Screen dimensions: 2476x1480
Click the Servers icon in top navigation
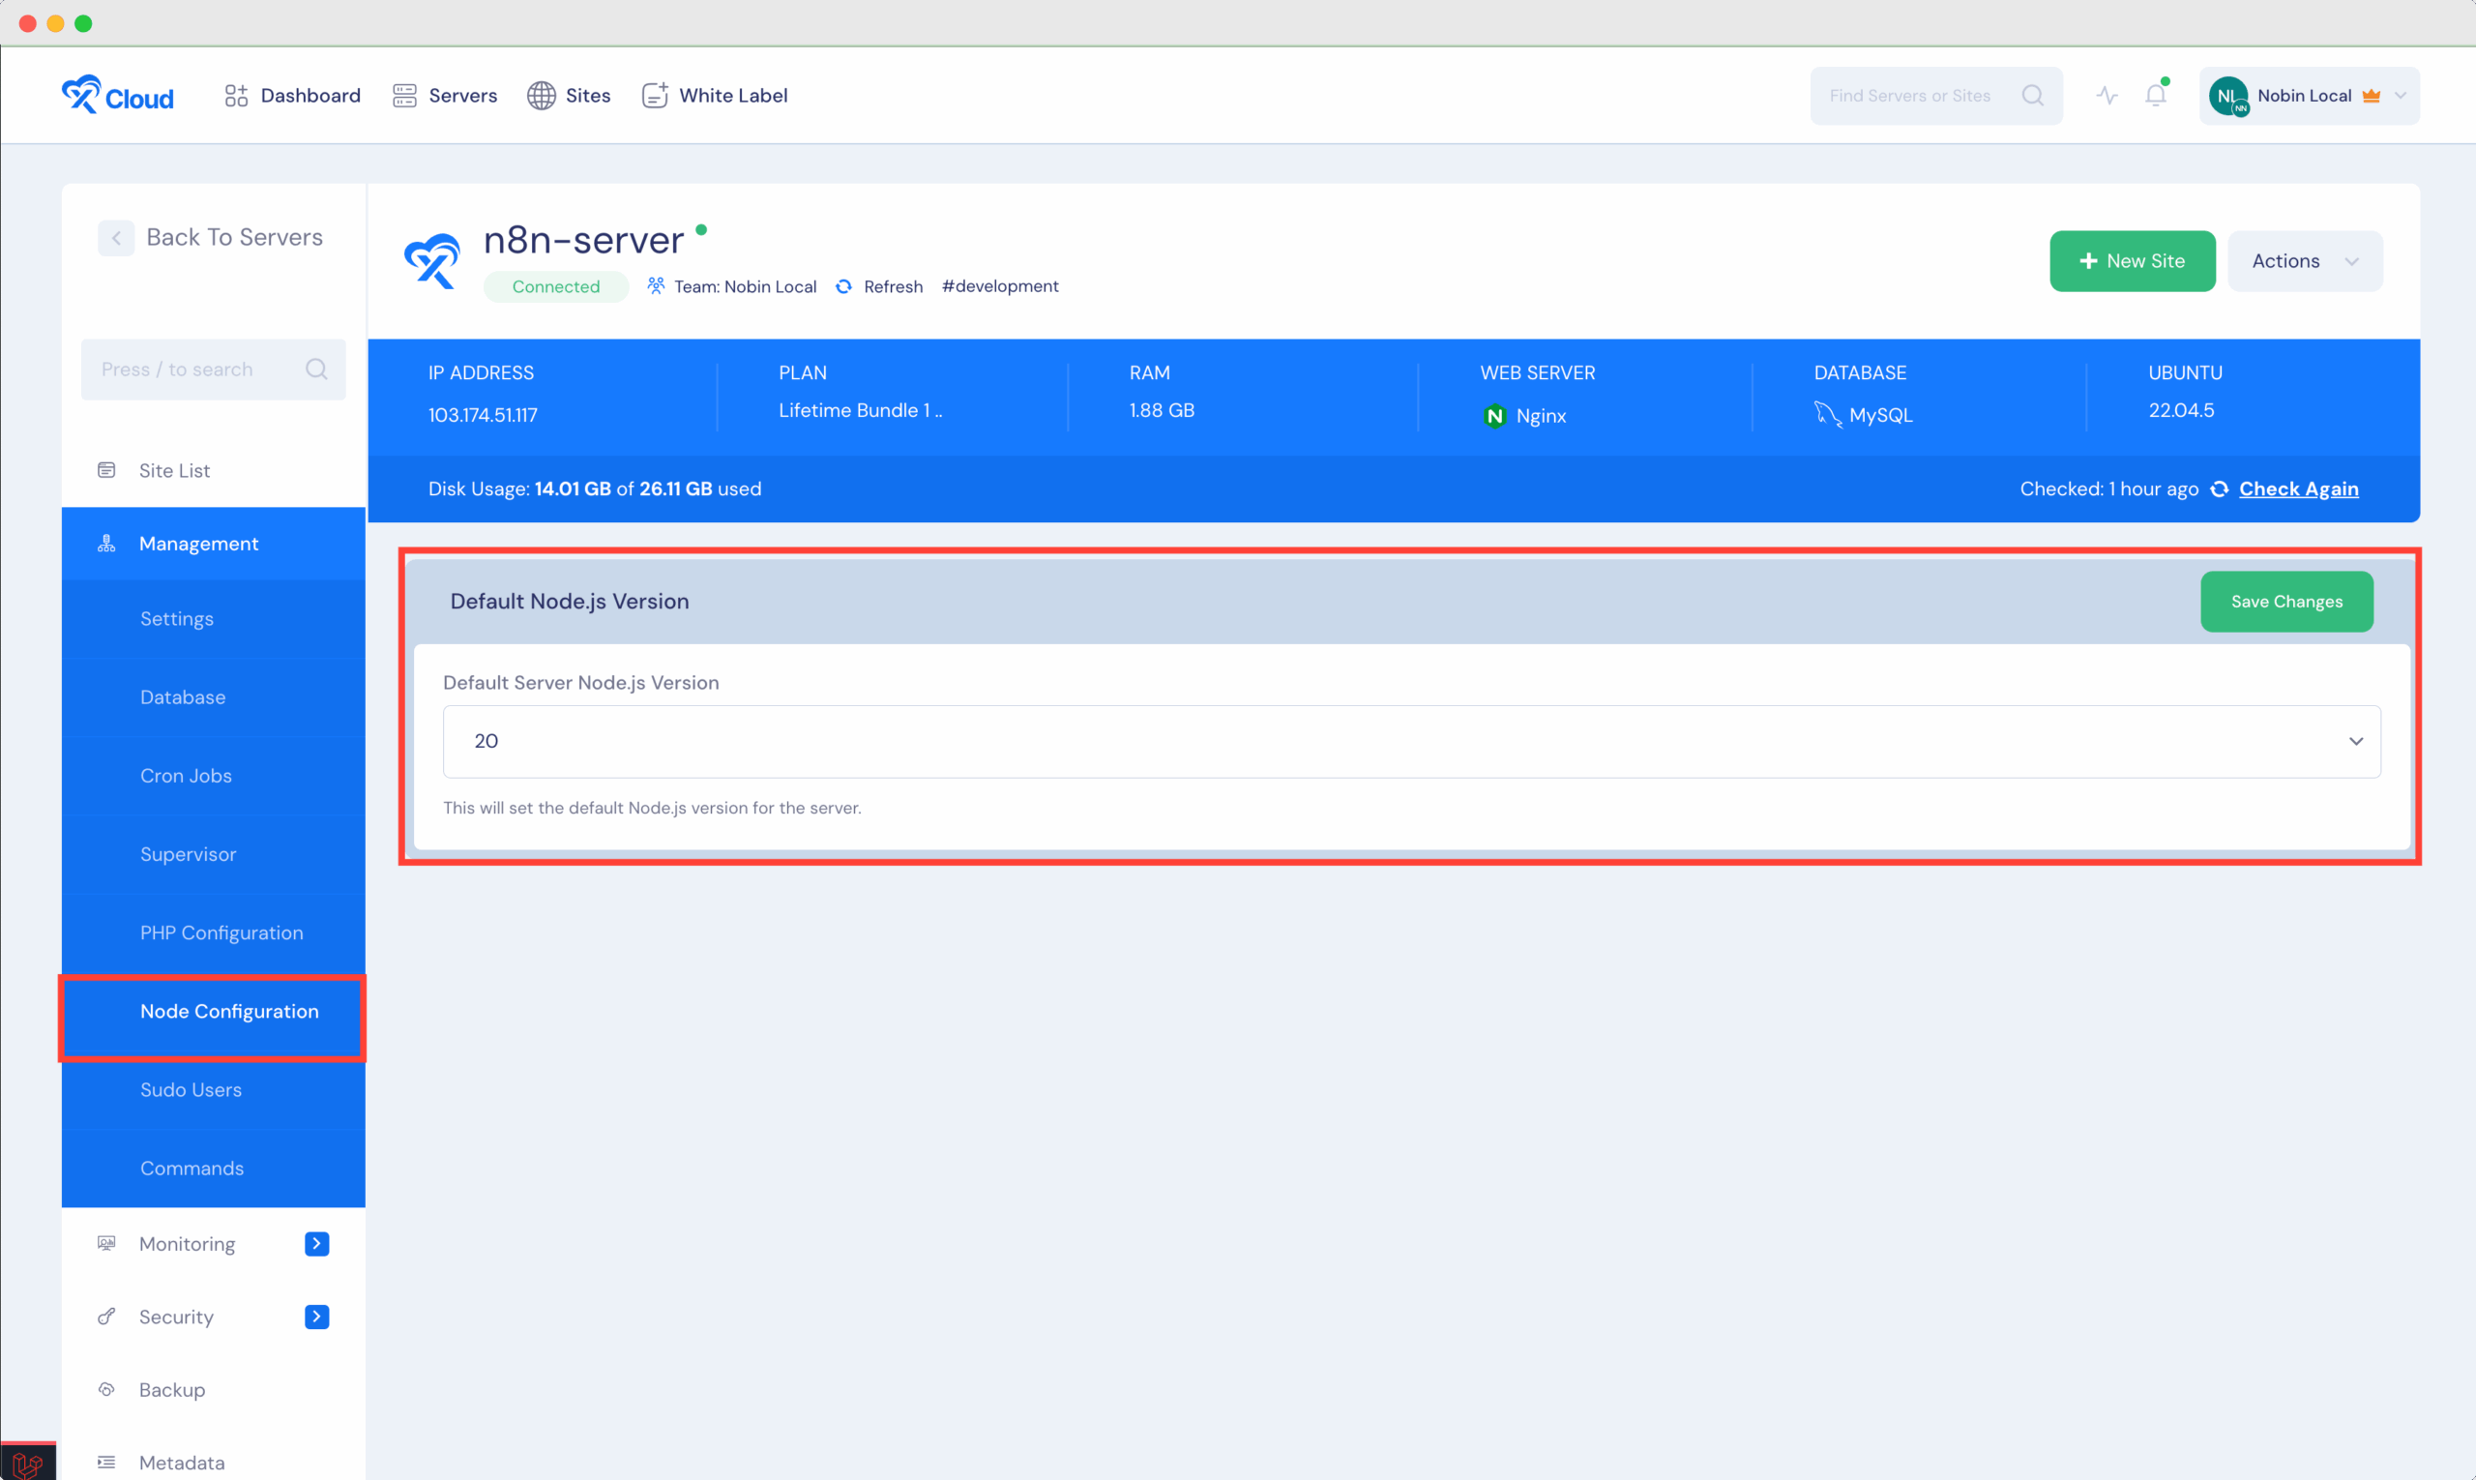coord(405,95)
